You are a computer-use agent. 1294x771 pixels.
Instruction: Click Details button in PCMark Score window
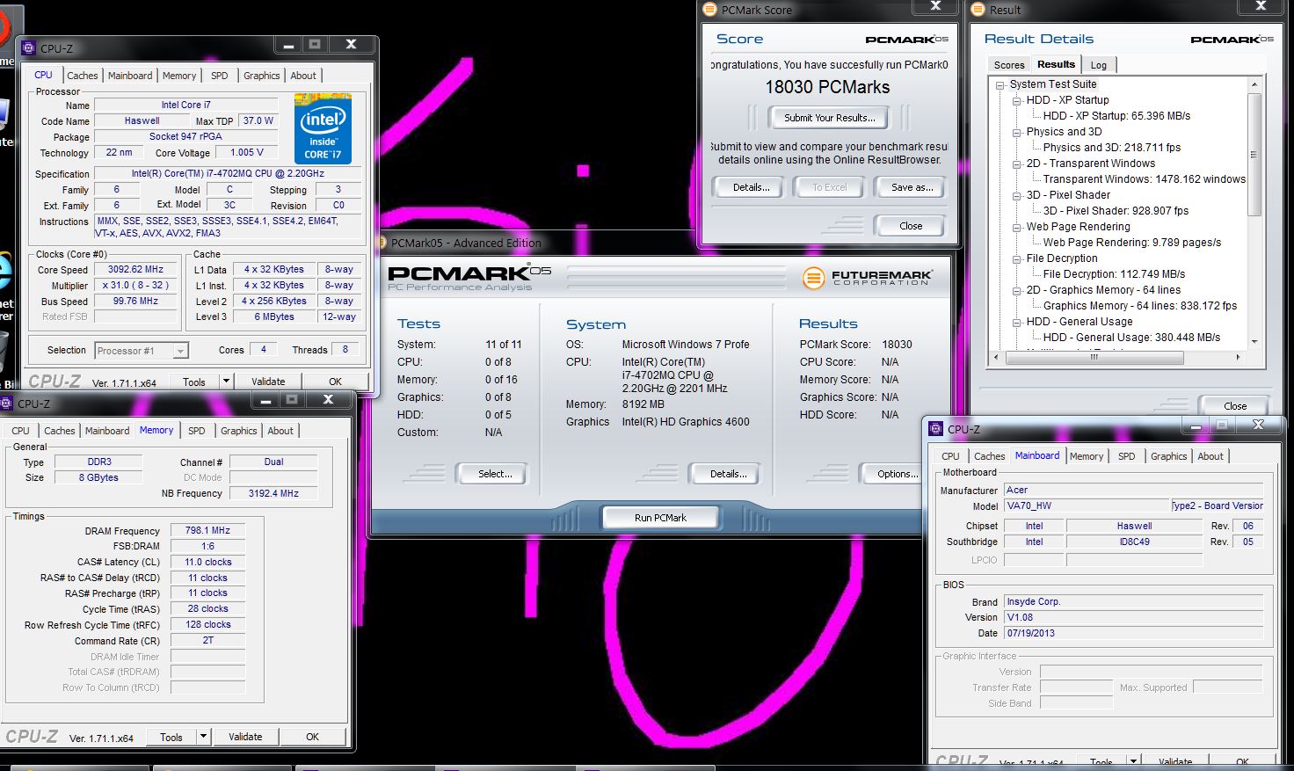751,187
